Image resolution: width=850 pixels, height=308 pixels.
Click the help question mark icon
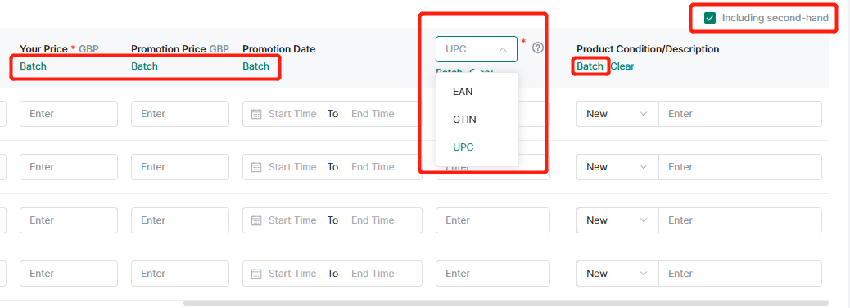click(537, 48)
